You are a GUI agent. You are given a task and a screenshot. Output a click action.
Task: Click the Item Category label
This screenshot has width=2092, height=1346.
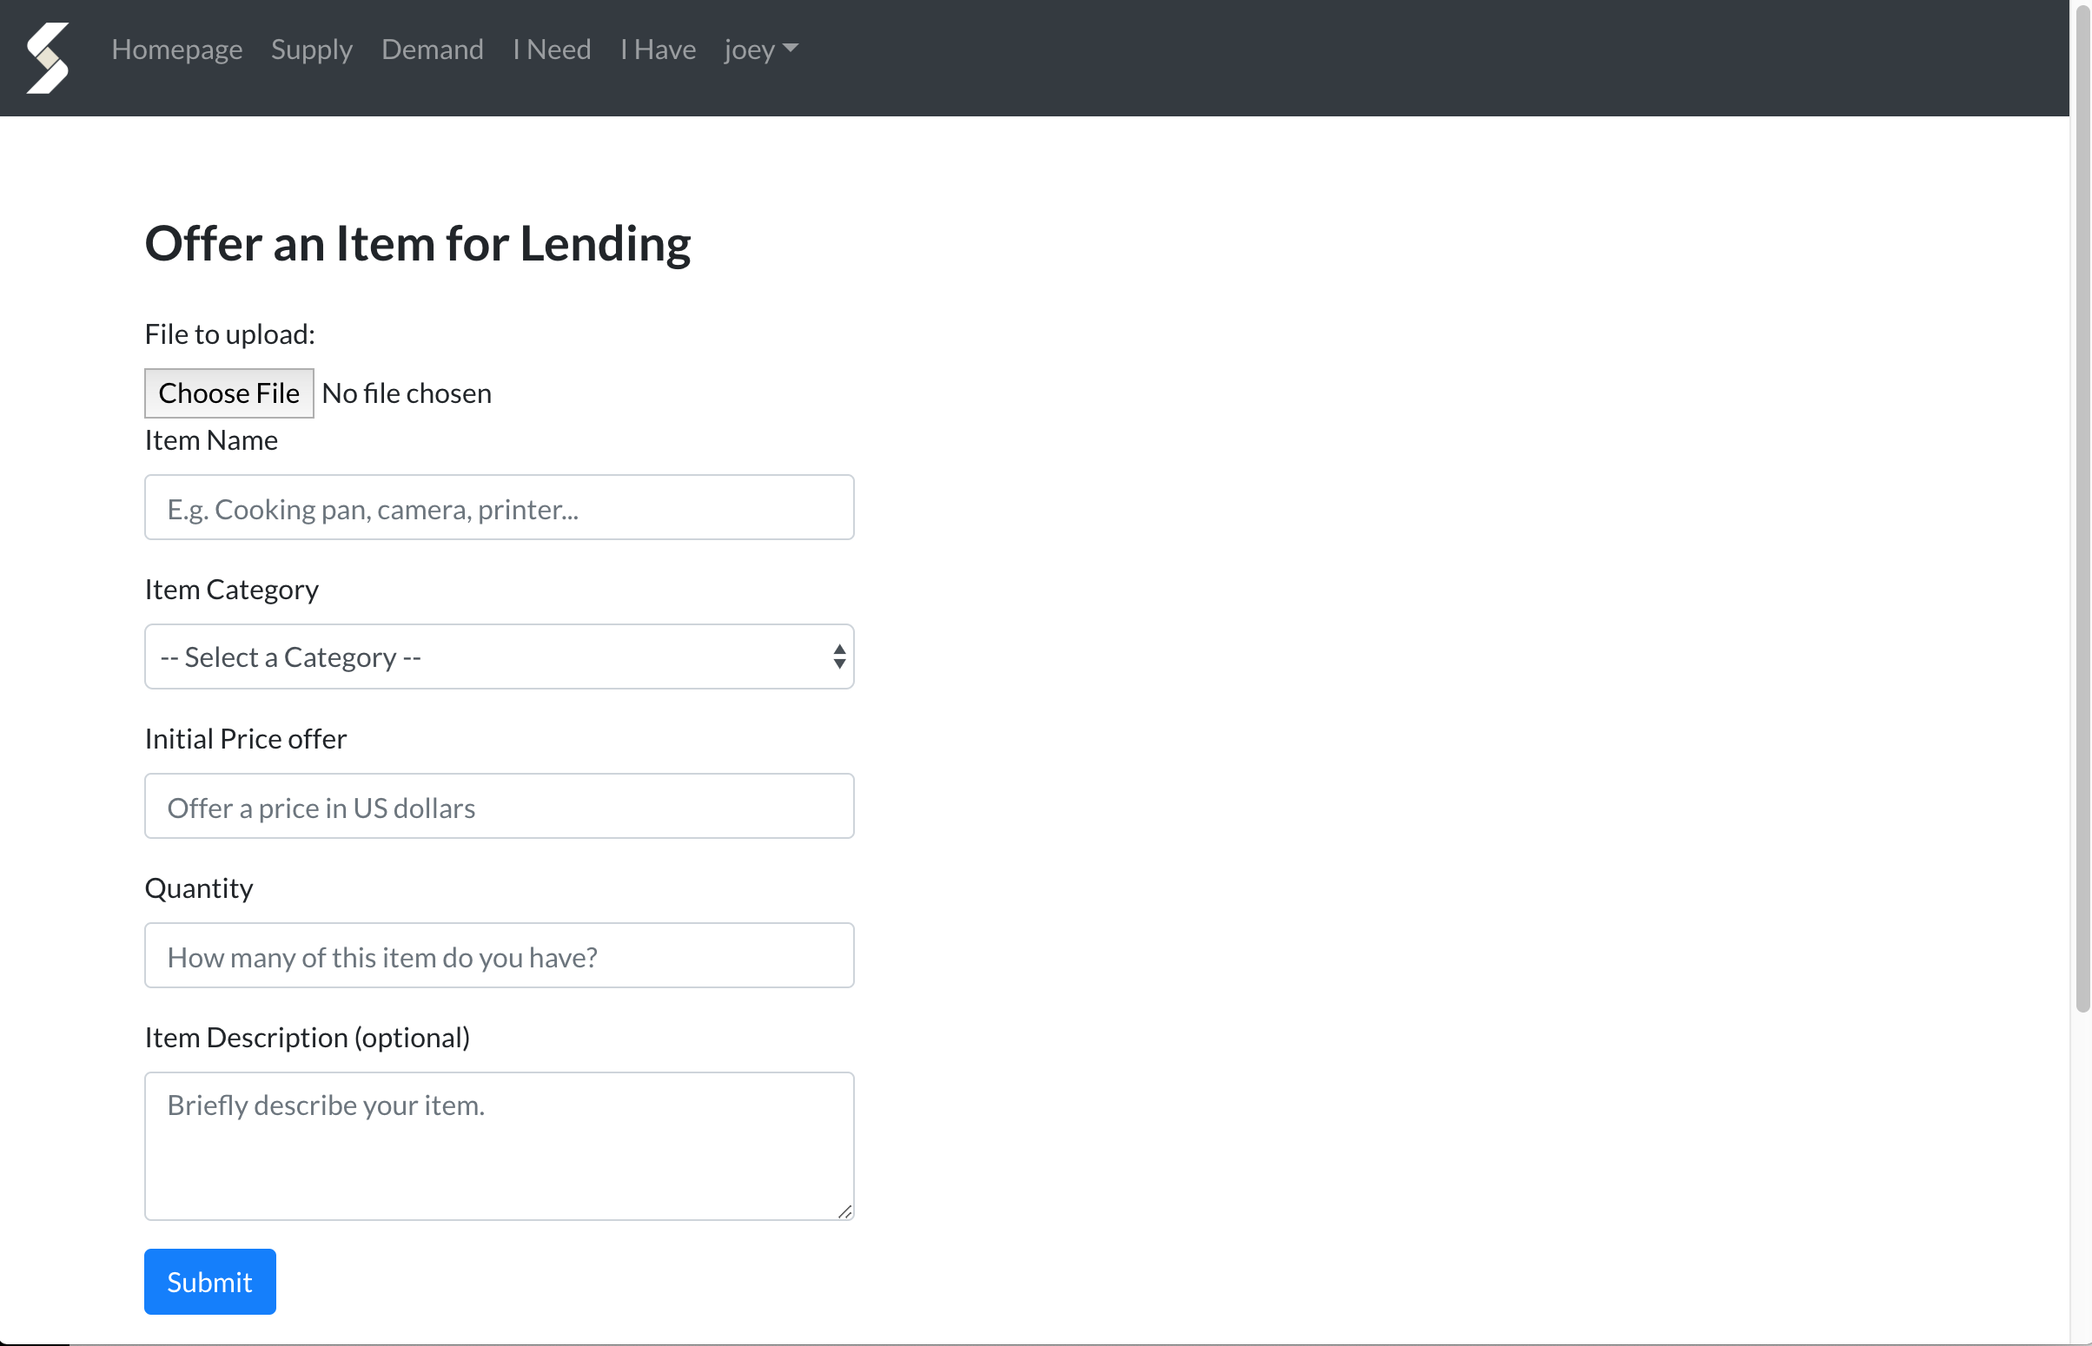click(232, 590)
